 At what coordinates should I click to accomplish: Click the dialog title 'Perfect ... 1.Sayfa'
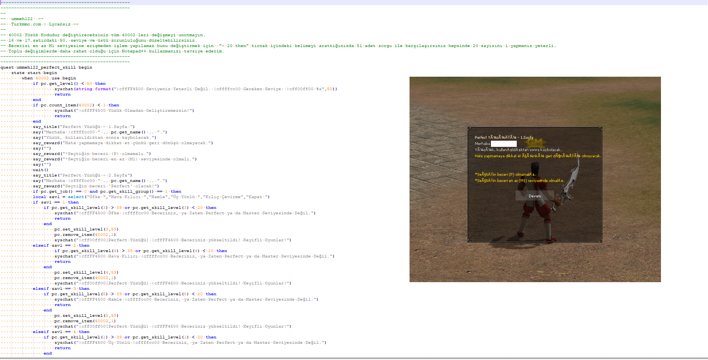pos(504,137)
